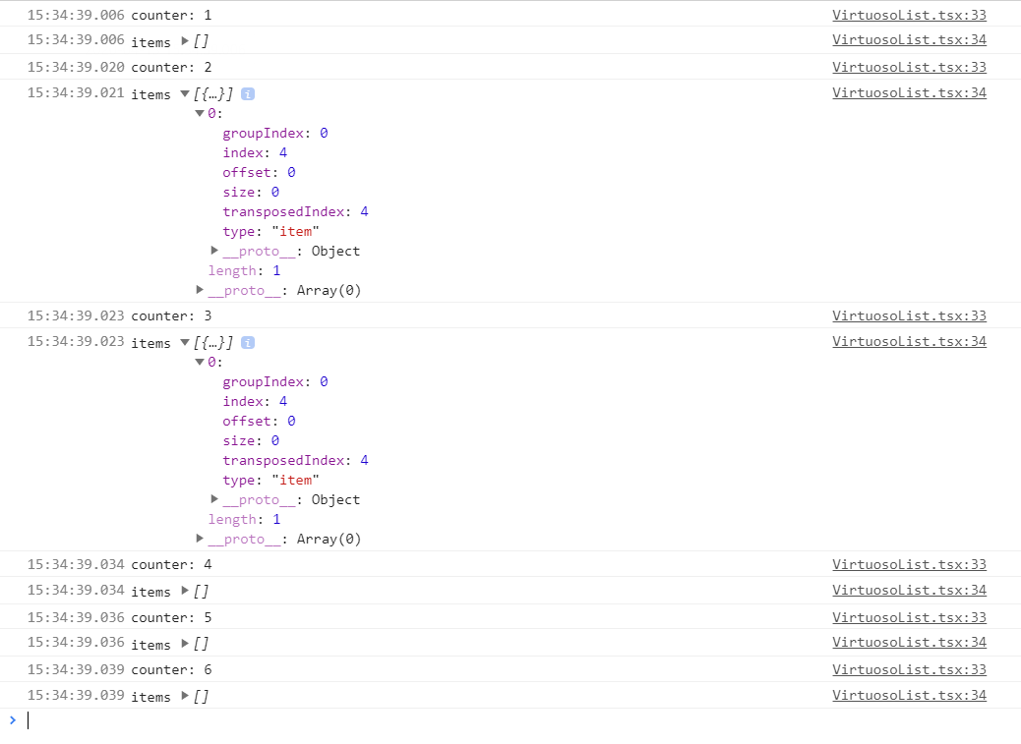The image size is (1021, 744).
Task: Open VirtuosoList.tsx:33 from the first counter log
Action: 909,14
